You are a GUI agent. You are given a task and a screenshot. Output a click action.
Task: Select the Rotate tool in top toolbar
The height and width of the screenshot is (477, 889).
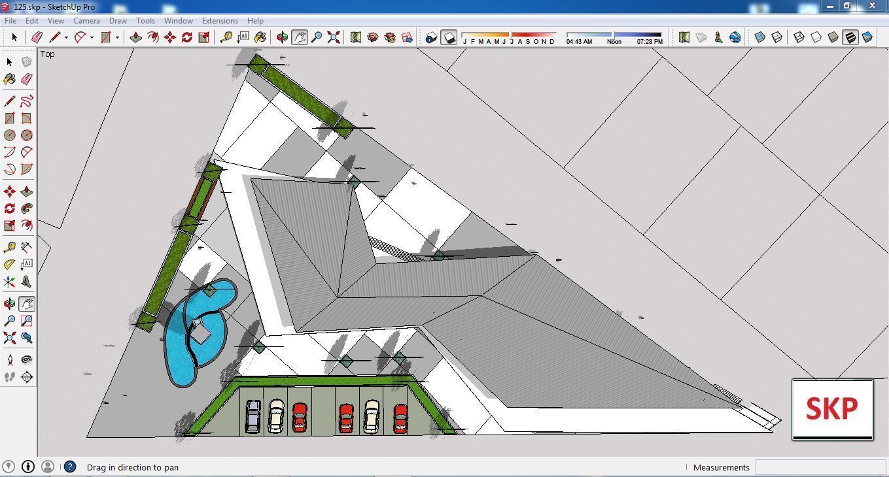(x=187, y=37)
